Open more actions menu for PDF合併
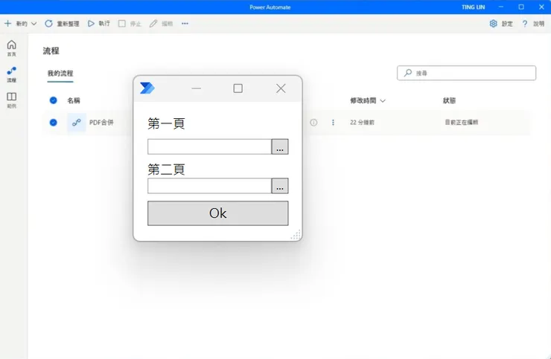The image size is (551, 359). pyautogui.click(x=333, y=123)
